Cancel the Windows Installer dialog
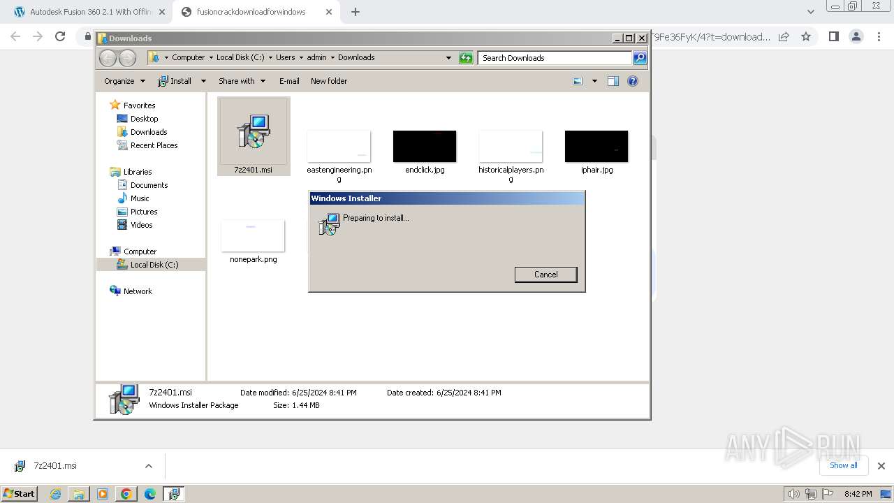Viewport: 894px width, 503px height. [545, 275]
